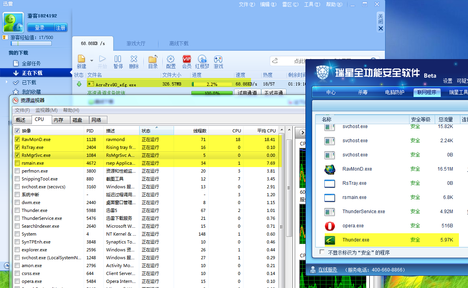Switch to the 内存 tab in Resource Monitor
The image size is (468, 288).
pos(58,120)
